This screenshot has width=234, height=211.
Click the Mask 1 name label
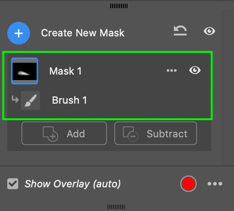(x=66, y=71)
